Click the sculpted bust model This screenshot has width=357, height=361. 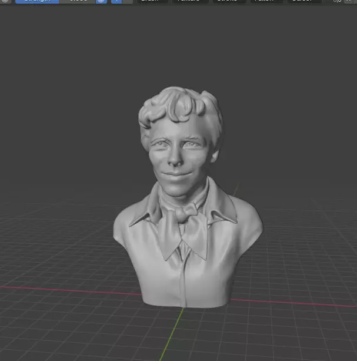tap(188, 198)
